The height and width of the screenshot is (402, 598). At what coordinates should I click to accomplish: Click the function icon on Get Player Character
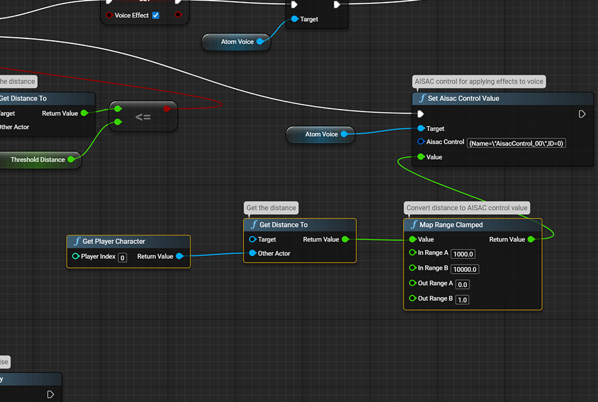[x=77, y=241]
